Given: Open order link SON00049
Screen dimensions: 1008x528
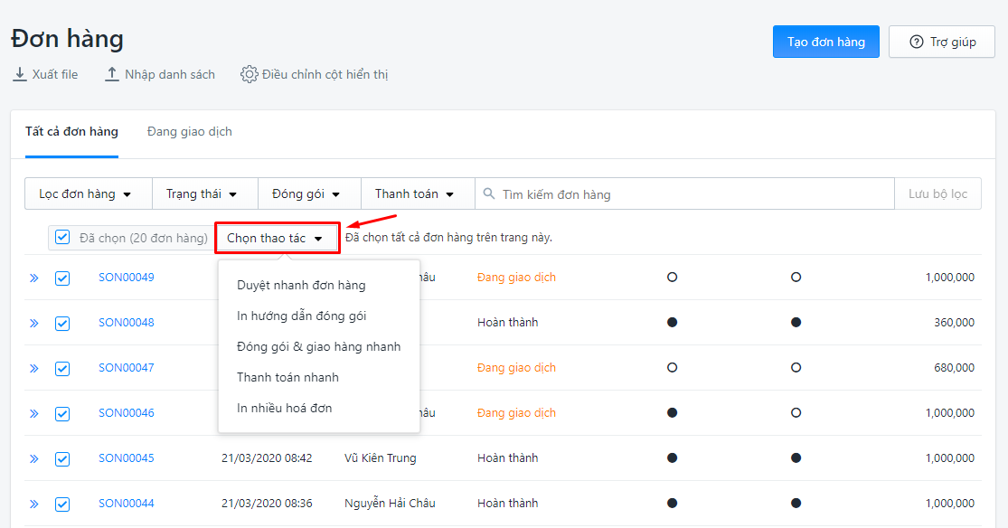Looking at the screenshot, I should 126,278.
